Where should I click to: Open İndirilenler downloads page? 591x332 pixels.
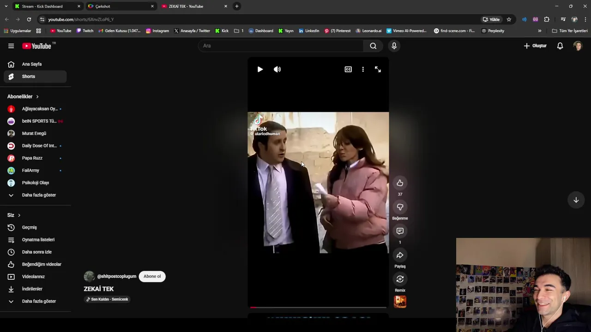pyautogui.click(x=35, y=289)
